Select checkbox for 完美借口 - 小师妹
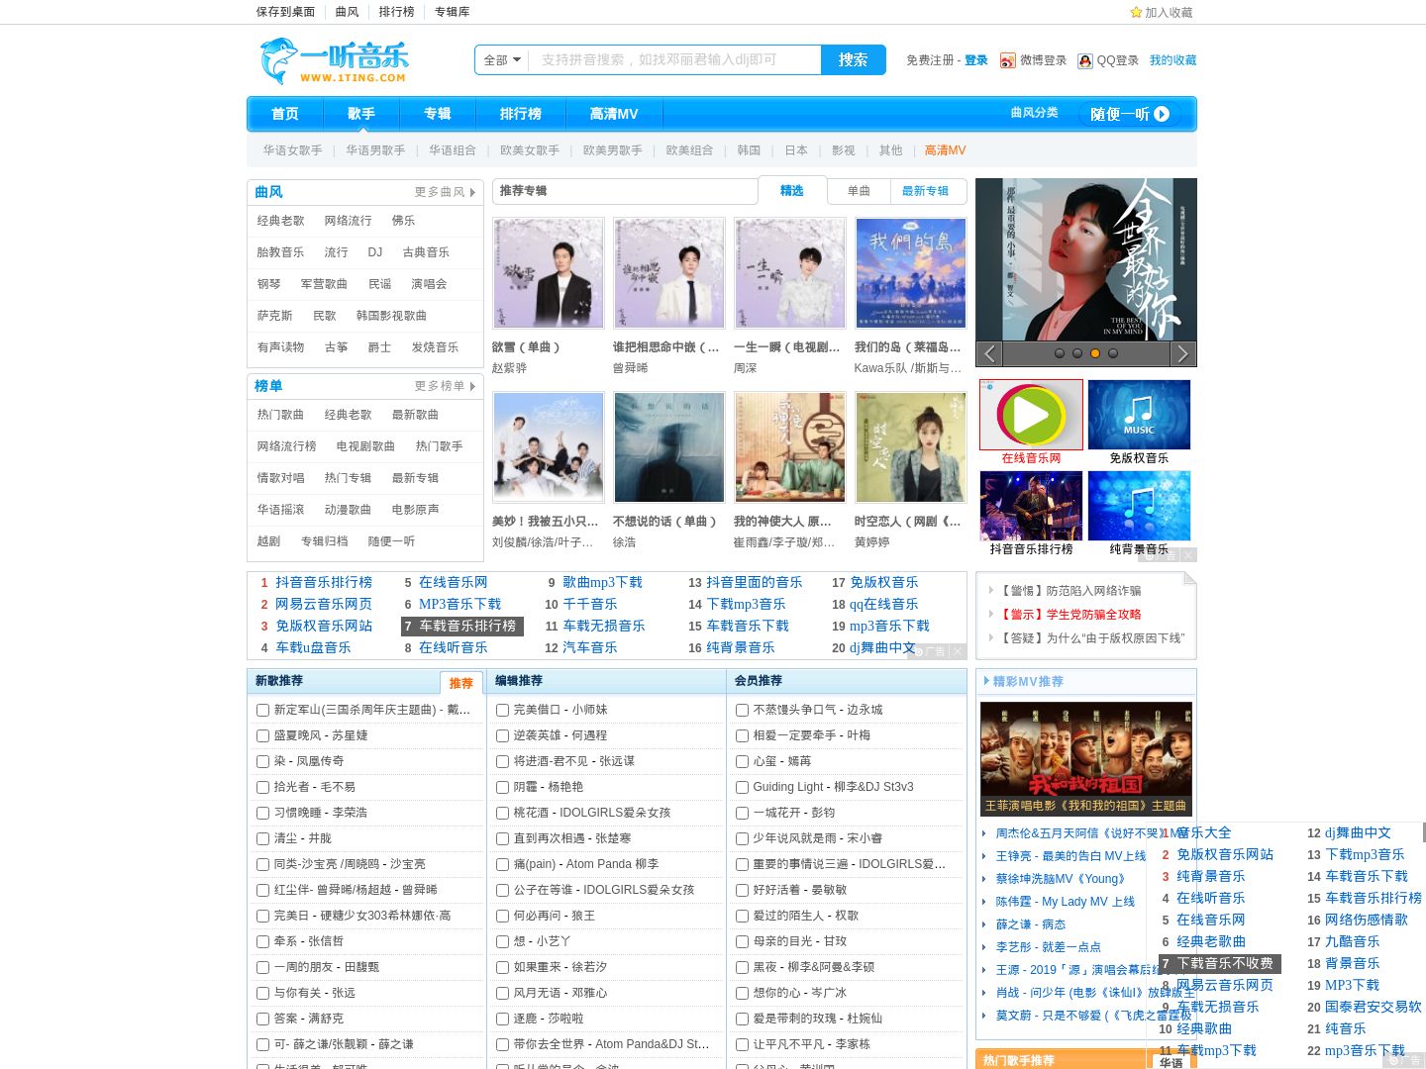Screen dimensions: 1426x1069 (503, 710)
